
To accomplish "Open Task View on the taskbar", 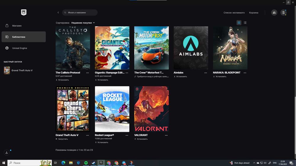I will pyautogui.click(x=55, y=163).
